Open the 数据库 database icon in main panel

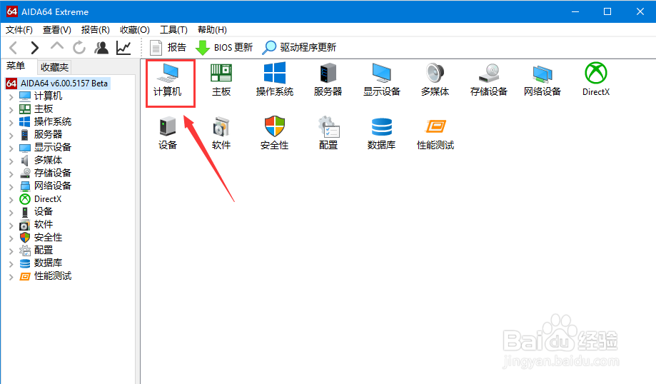click(x=382, y=134)
